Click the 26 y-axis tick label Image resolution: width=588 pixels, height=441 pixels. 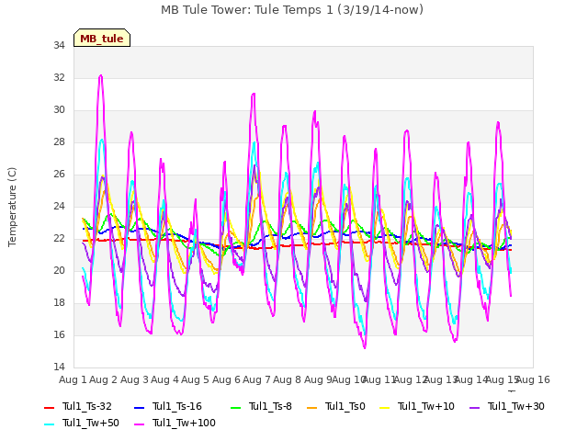(x=59, y=175)
